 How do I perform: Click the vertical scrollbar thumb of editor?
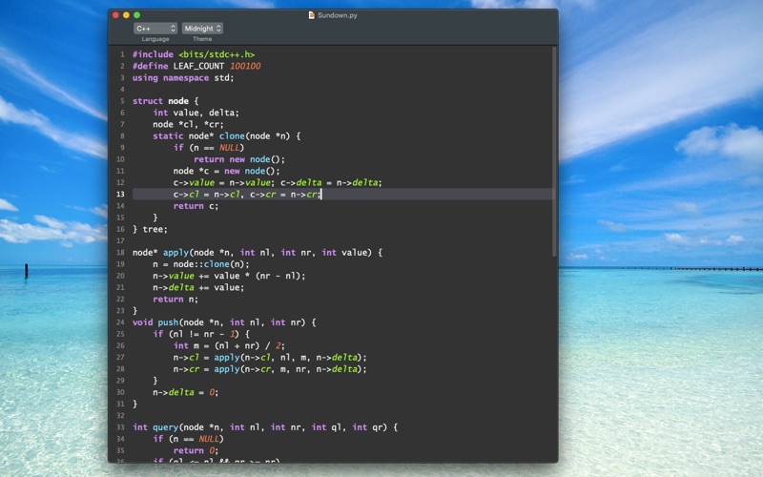click(x=554, y=152)
